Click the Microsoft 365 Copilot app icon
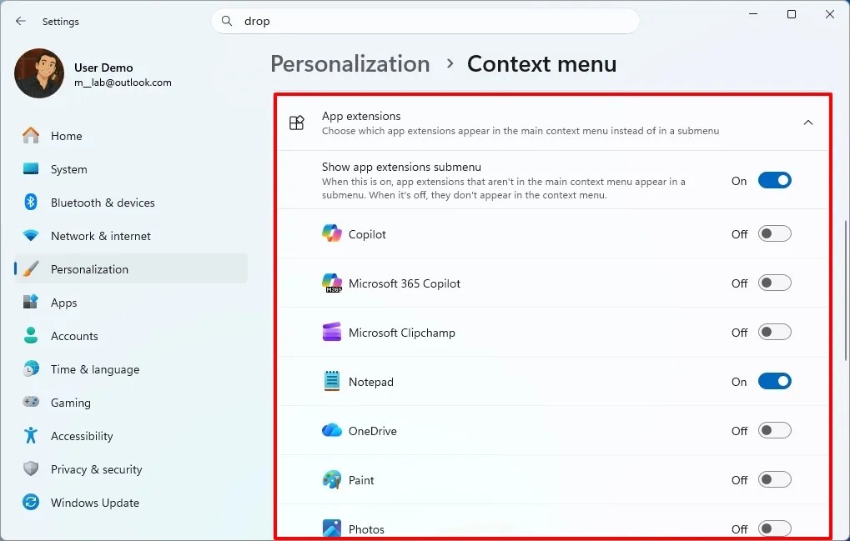850x541 pixels. pos(332,283)
